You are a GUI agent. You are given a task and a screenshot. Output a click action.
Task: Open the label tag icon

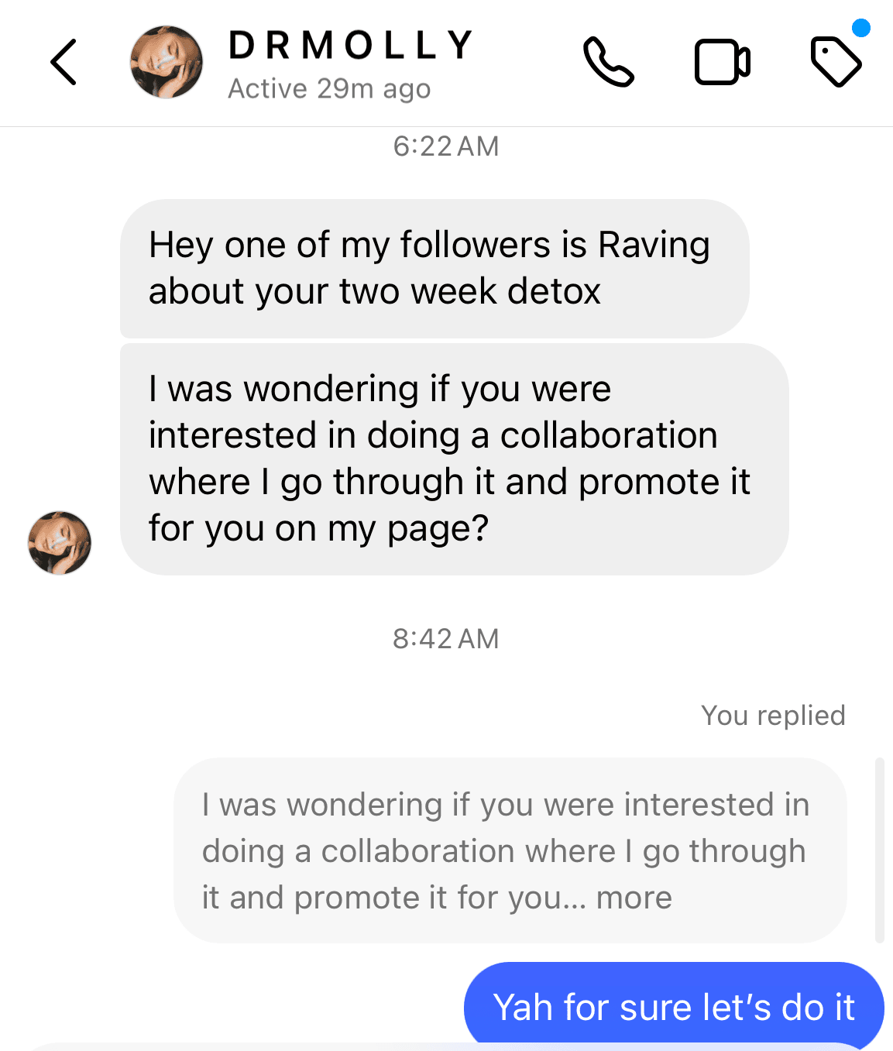coord(836,62)
